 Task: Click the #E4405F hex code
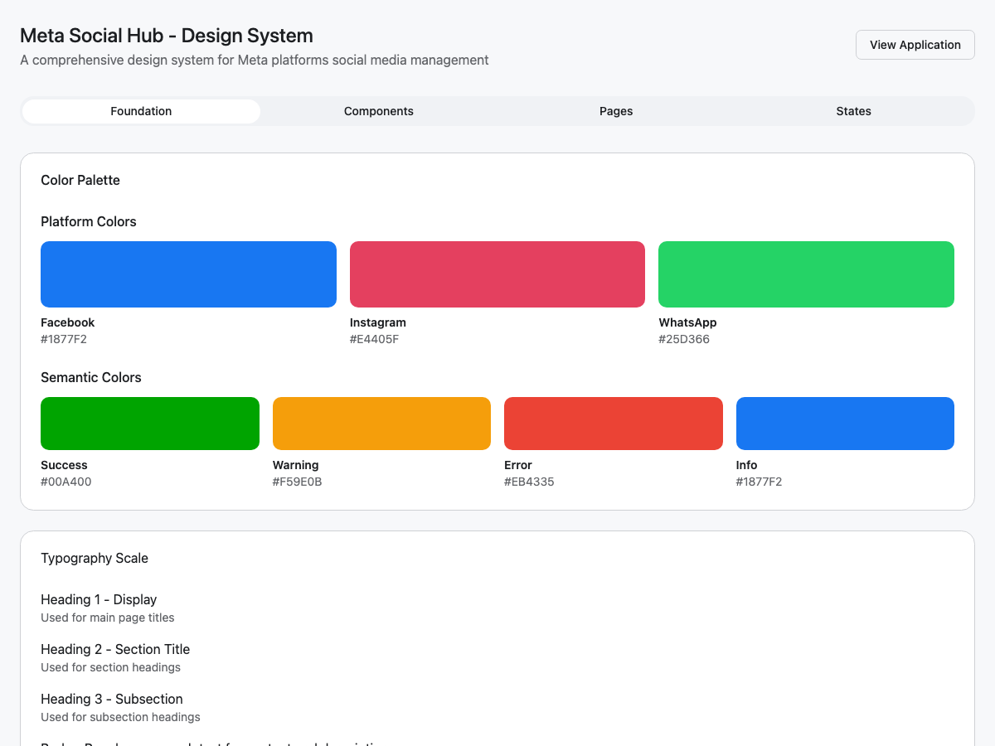pos(374,339)
